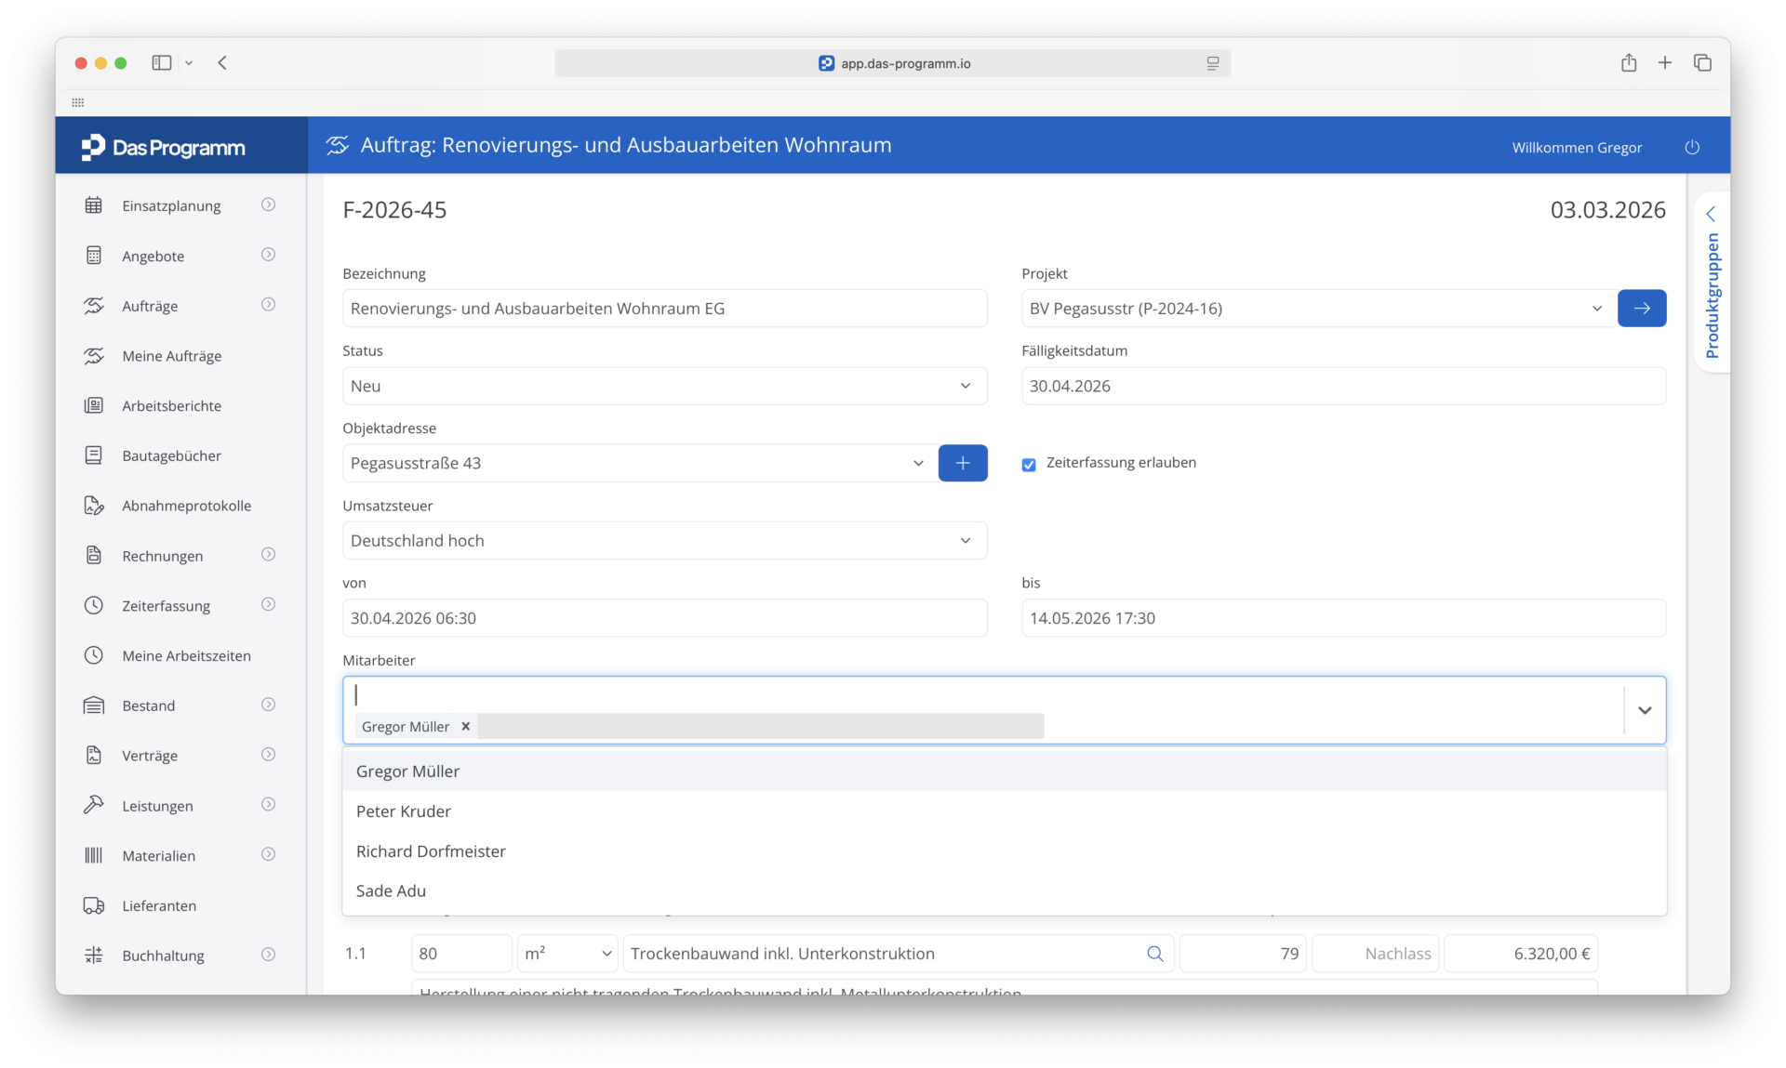Go to Meine Arbeitszeiten
Viewport: 1786px width, 1068px height.
(186, 655)
